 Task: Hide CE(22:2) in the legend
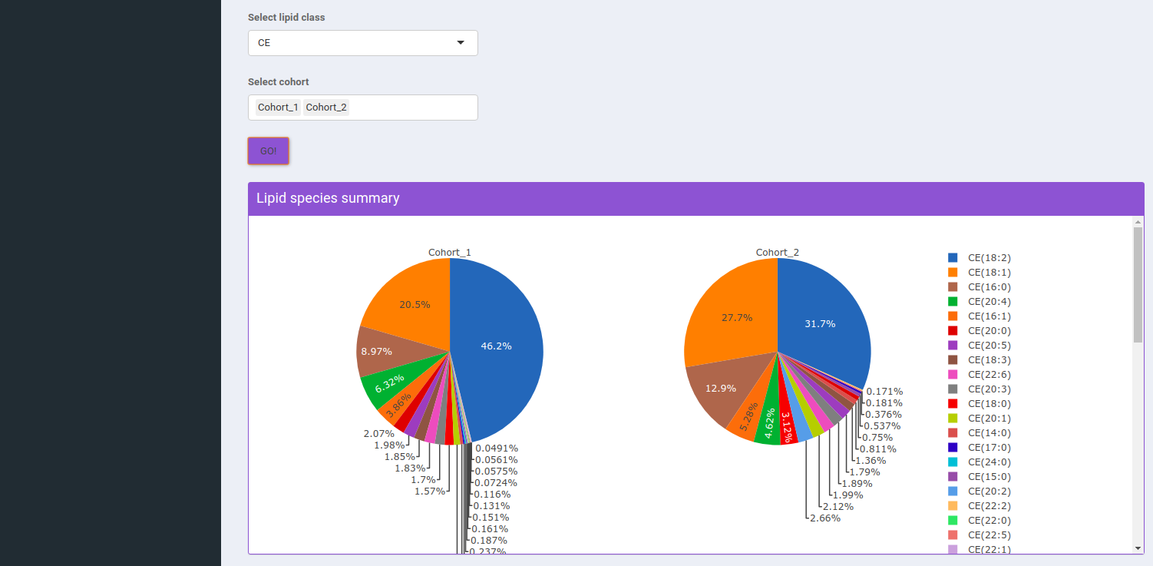pos(979,506)
